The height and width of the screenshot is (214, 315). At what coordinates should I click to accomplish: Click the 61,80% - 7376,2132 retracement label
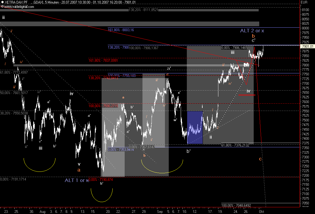(235, 145)
